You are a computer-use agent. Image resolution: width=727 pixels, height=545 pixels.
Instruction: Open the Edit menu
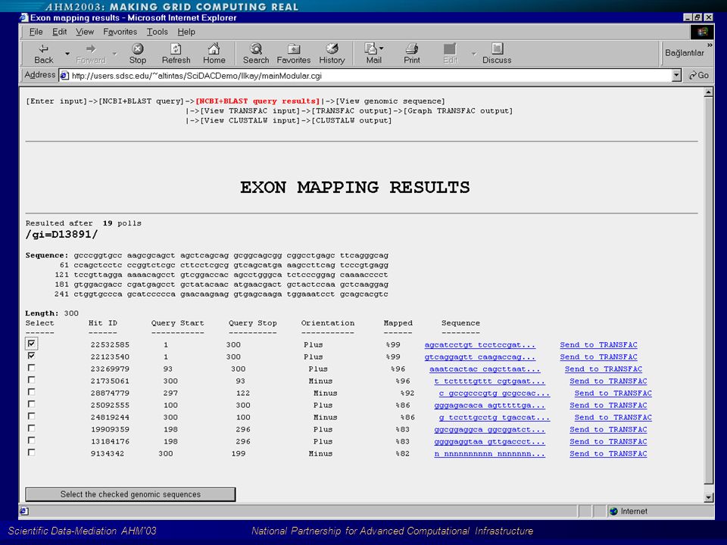[59, 32]
